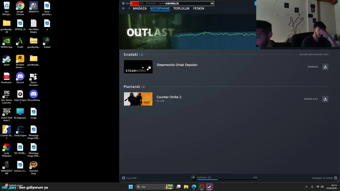Select the Yeni Metin Belgesi text file
The image size is (340, 191).
click(33, 26)
